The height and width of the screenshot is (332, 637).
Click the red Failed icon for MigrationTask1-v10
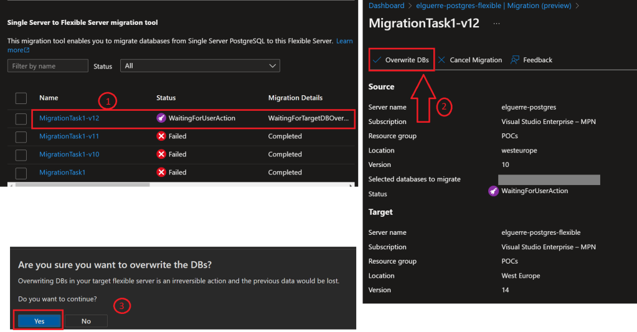coord(161,154)
